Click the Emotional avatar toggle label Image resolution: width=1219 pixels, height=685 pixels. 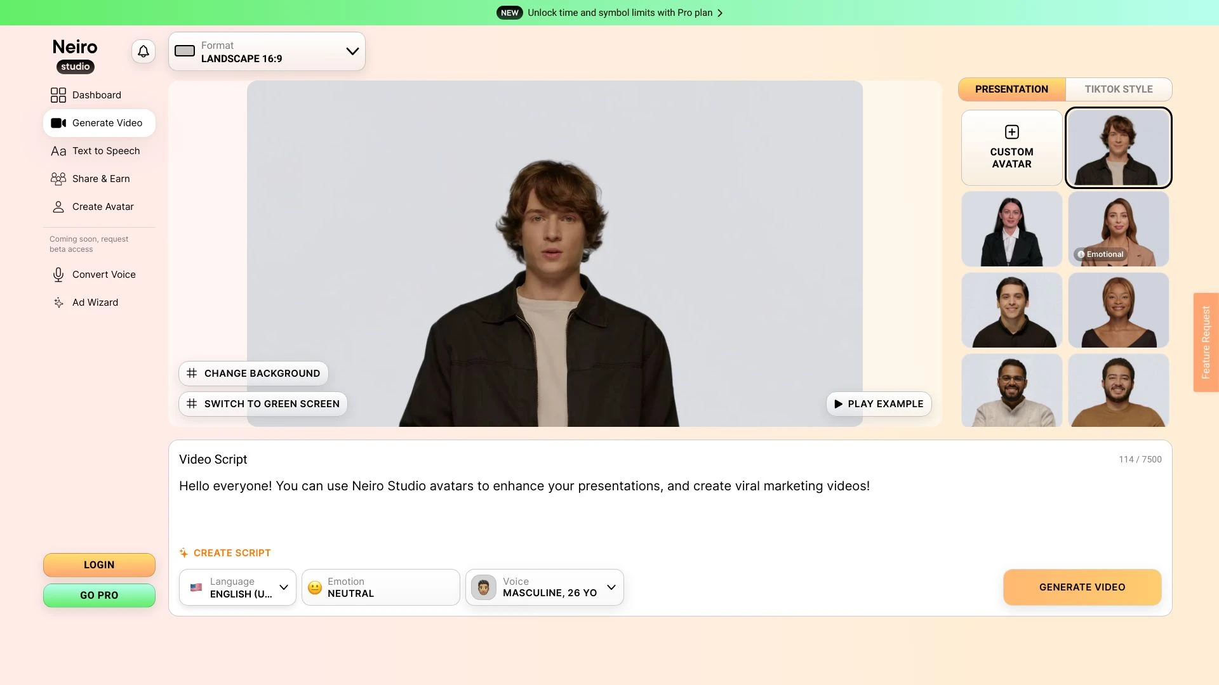[x=1101, y=254]
